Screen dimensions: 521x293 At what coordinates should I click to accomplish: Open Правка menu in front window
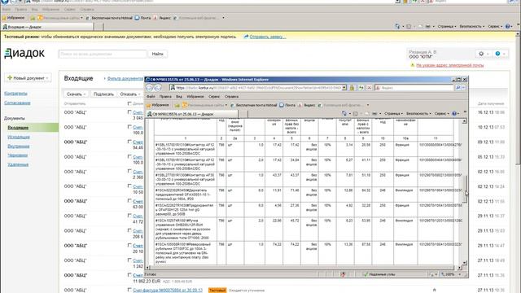[165, 96]
